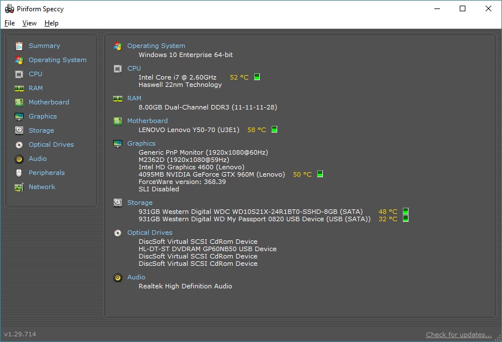Select Motherboard in the sidebar

(48, 102)
